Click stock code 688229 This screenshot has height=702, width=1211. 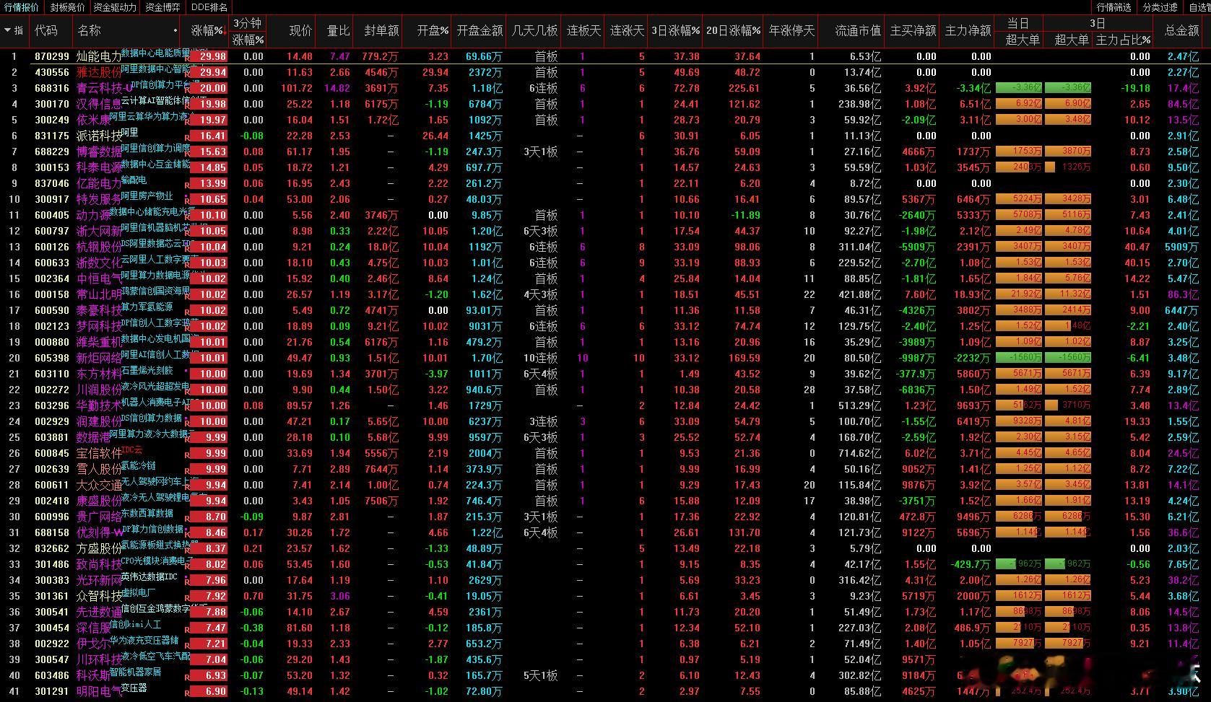(52, 152)
